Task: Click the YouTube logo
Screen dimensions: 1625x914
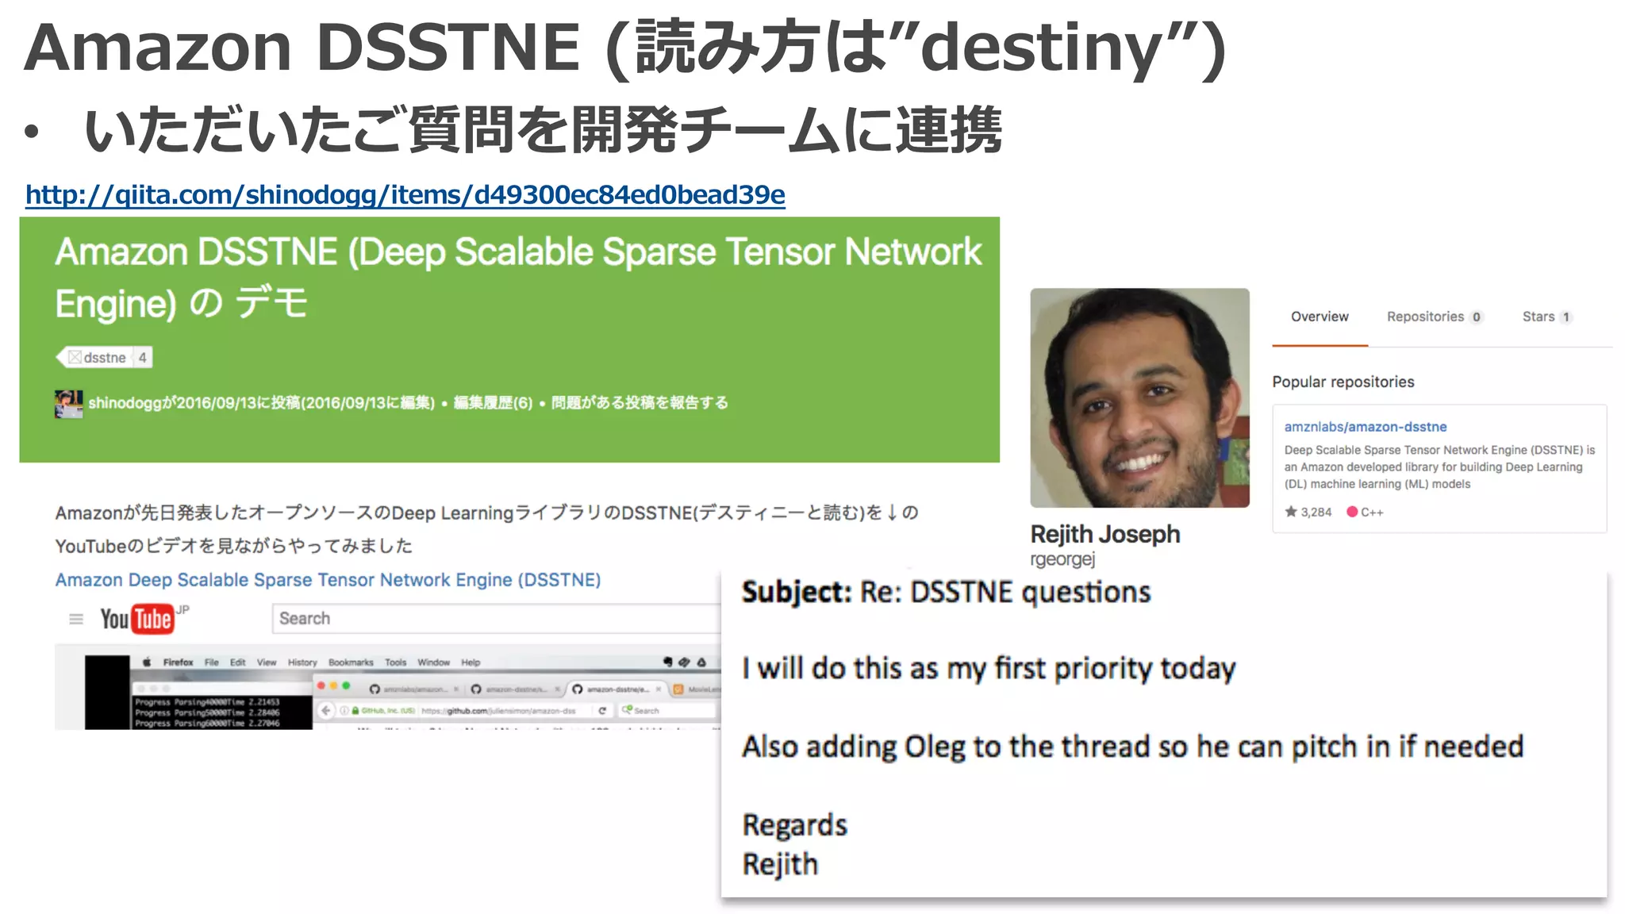Action: [136, 619]
